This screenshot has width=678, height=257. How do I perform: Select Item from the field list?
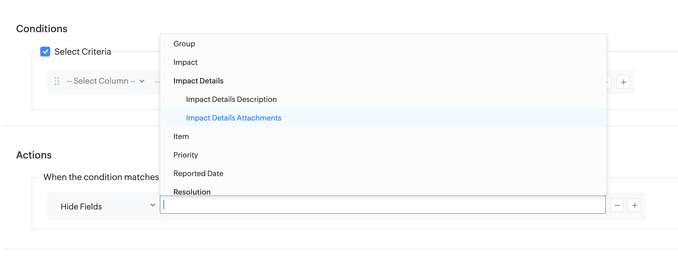pyautogui.click(x=181, y=137)
